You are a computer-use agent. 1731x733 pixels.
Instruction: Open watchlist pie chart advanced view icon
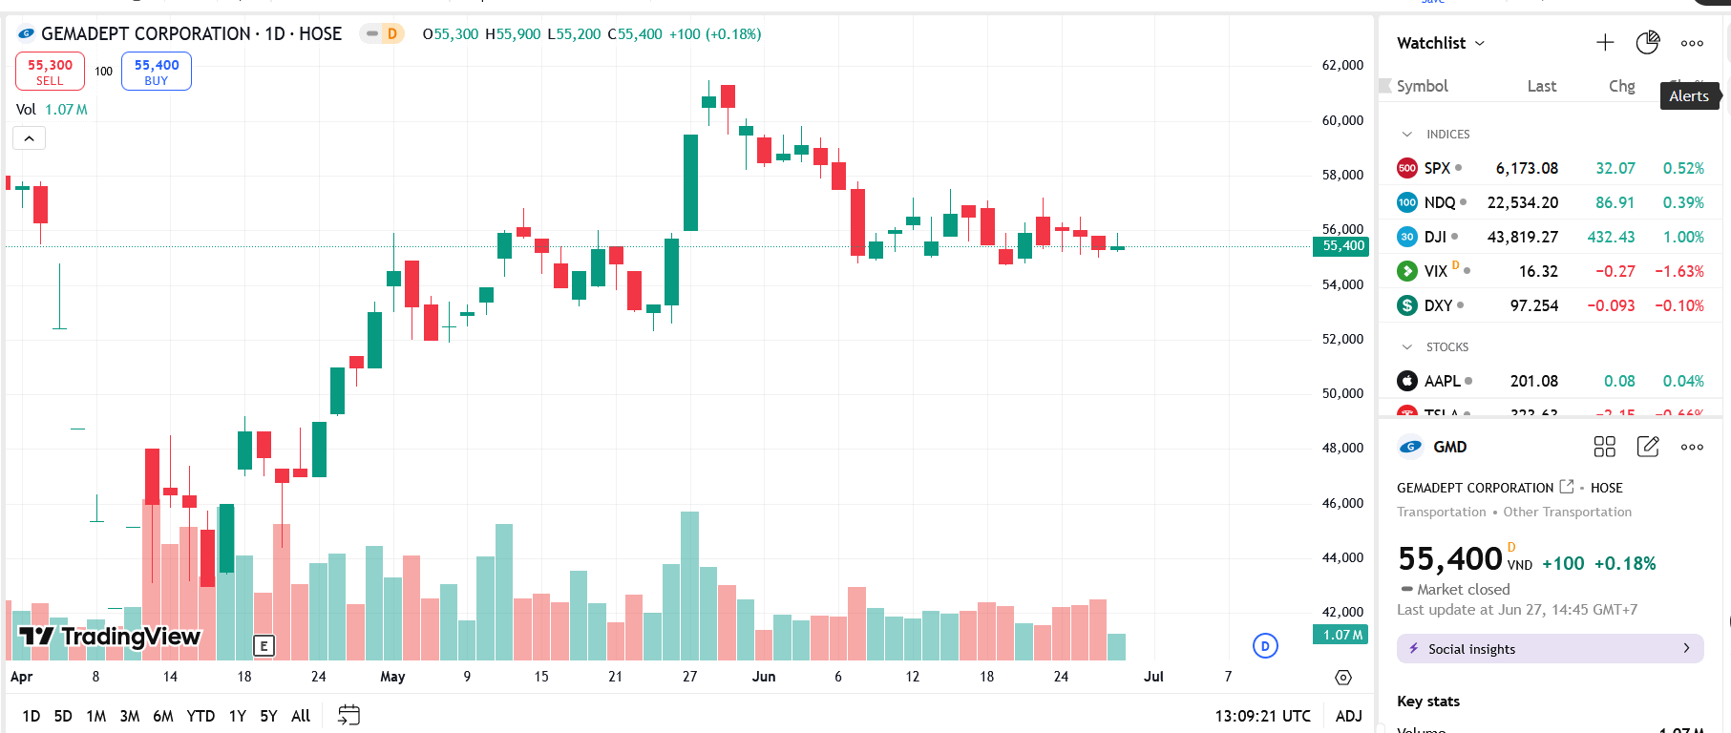[x=1648, y=43]
